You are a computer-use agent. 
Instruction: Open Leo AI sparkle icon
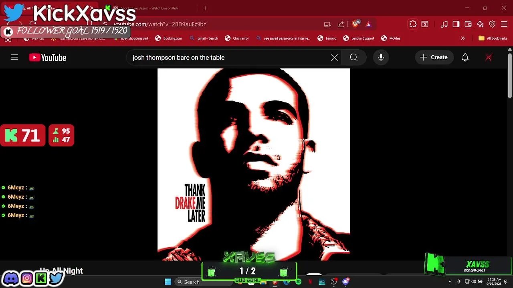(x=480, y=24)
